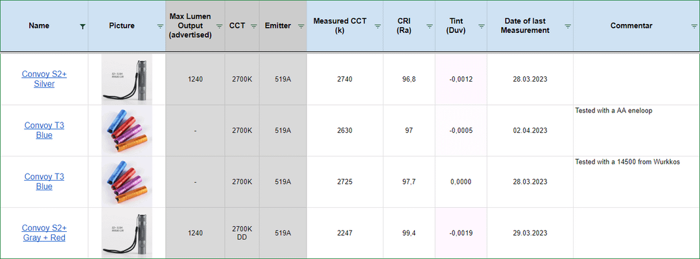Expand the Commentar column filter dropdown
This screenshot has height=259, width=700.
pos(694,27)
